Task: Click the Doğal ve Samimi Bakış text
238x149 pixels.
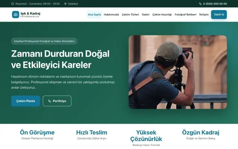Action: (201, 138)
